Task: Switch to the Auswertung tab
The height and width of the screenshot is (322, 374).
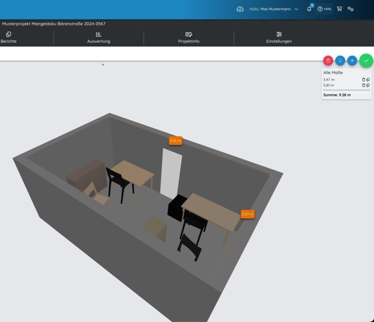Action: tap(99, 37)
